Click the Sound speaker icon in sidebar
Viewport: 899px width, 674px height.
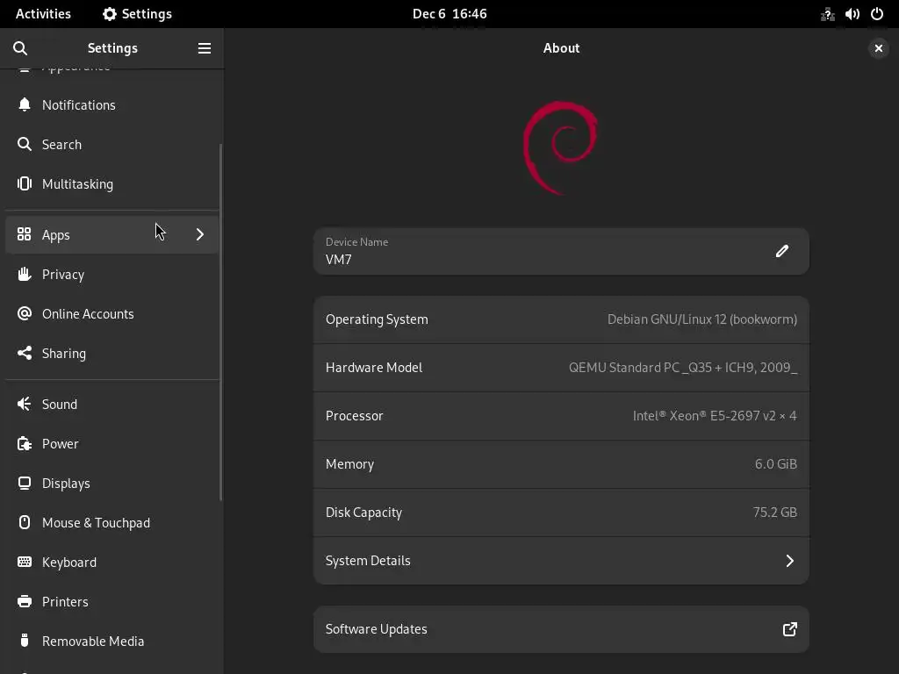(x=24, y=404)
